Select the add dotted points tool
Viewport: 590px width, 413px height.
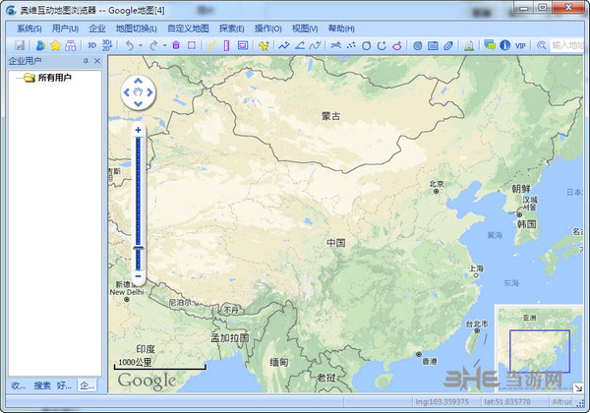point(351,45)
